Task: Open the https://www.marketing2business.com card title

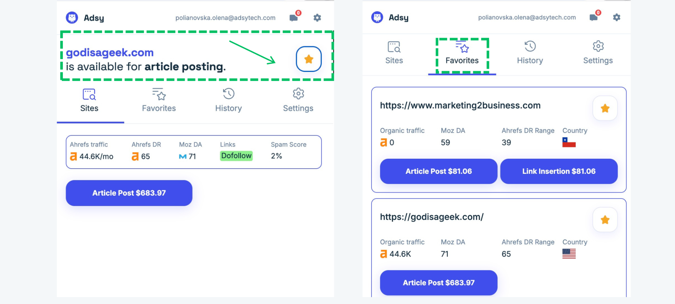Action: [x=460, y=105]
